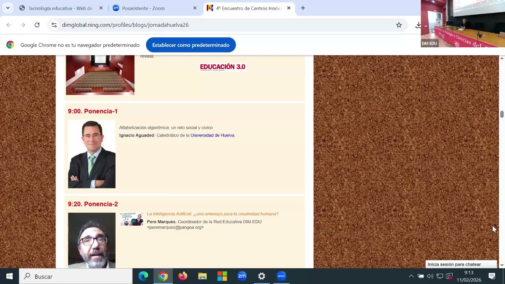This screenshot has width=505, height=284.
Task: Reload the current page
Action: 37,25
